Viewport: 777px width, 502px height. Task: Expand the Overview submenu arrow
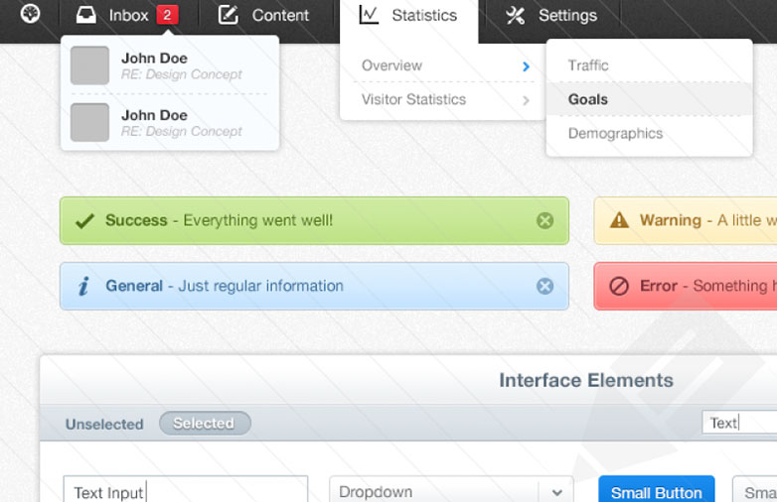tap(527, 66)
